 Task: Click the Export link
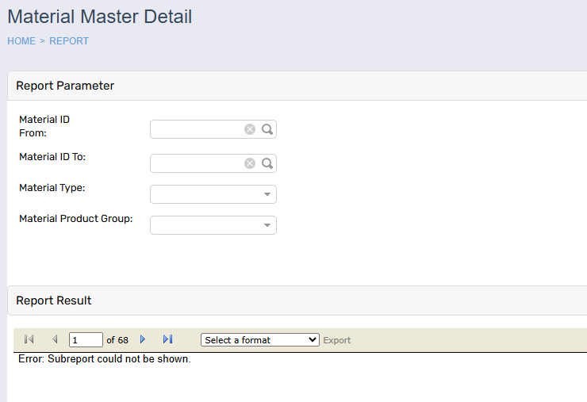point(336,340)
